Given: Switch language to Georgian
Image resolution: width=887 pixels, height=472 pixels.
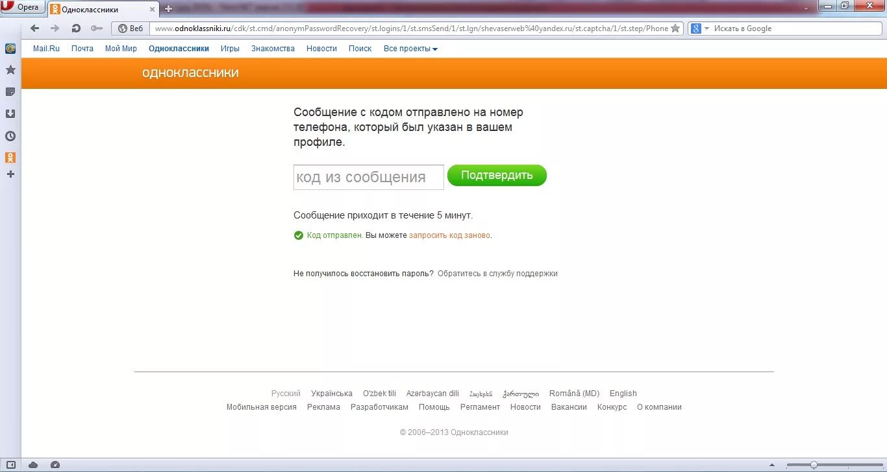Looking at the screenshot, I should (x=521, y=394).
